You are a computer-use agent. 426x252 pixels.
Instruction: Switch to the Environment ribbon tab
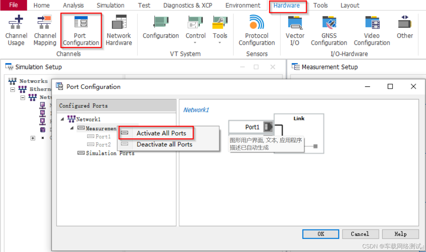click(x=243, y=5)
